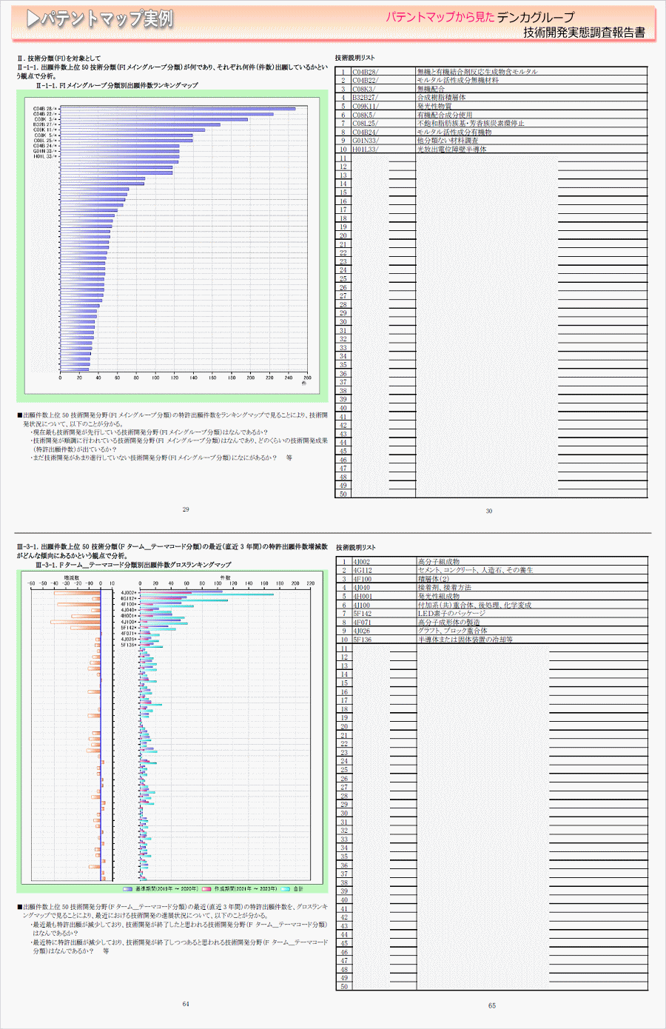
Task: Click description 光放出電位障壁半導体
Action: point(452,150)
